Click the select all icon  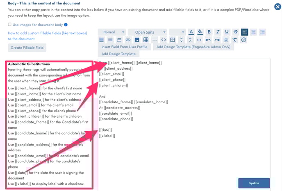(x=226, y=40)
